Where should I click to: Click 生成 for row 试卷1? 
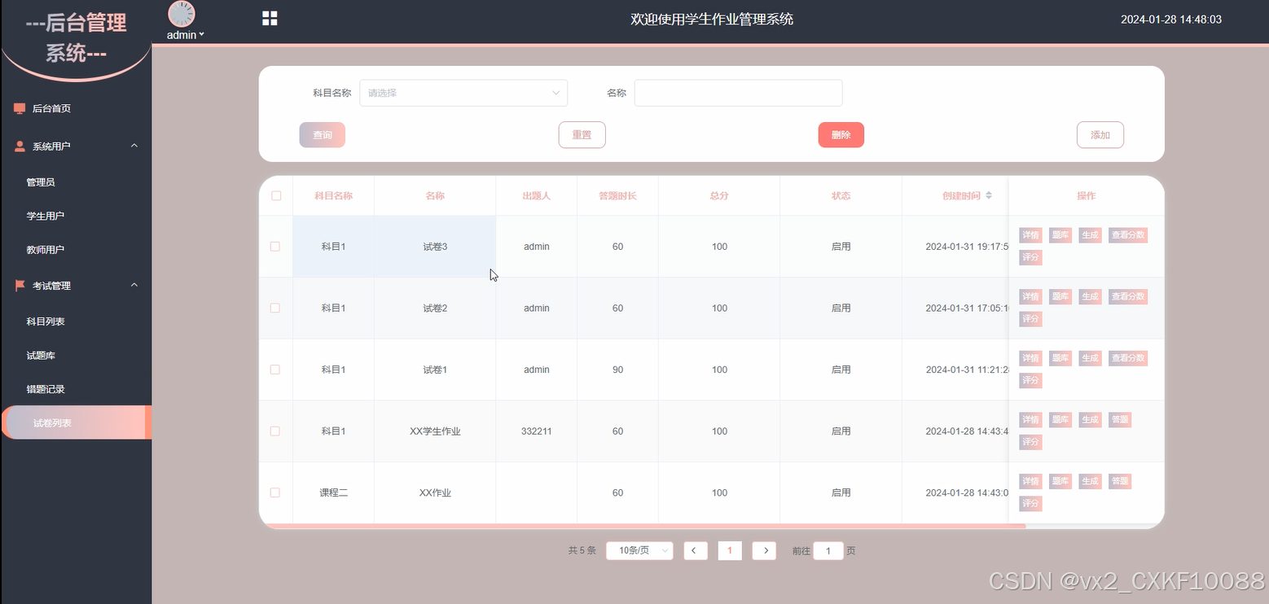(1090, 358)
